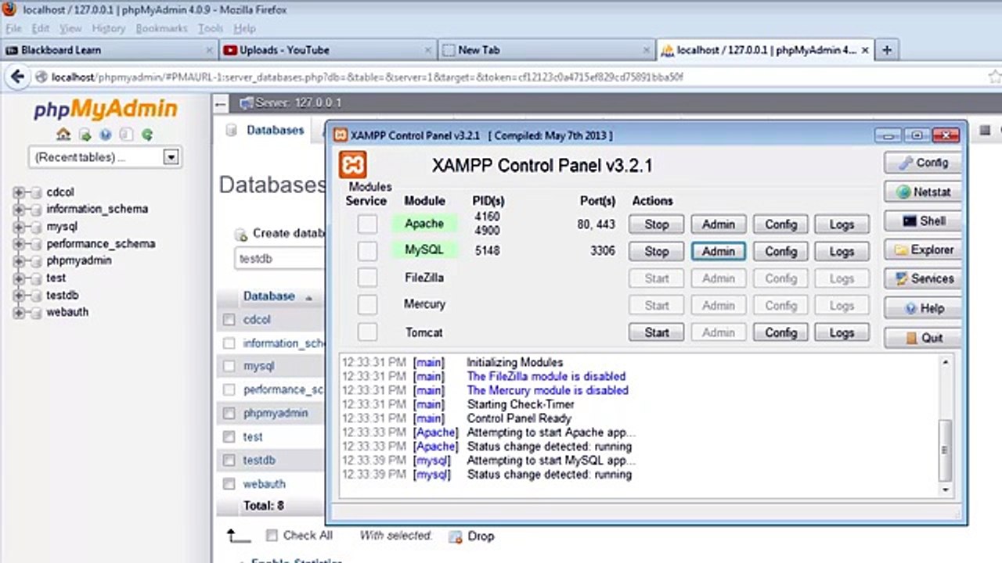
Task: Click the phpMyAdmin home icon
Action: click(x=63, y=134)
